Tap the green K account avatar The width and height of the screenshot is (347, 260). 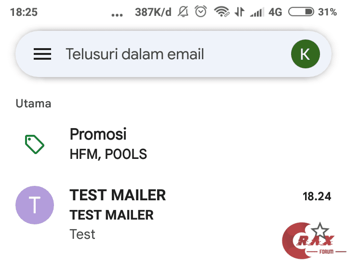[305, 54]
